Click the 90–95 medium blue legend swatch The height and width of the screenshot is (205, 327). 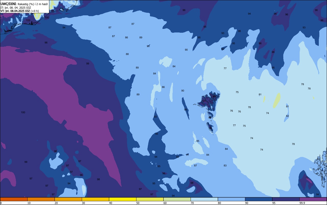coord(259,199)
